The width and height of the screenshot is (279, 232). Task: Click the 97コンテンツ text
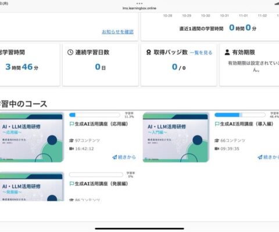87,140
